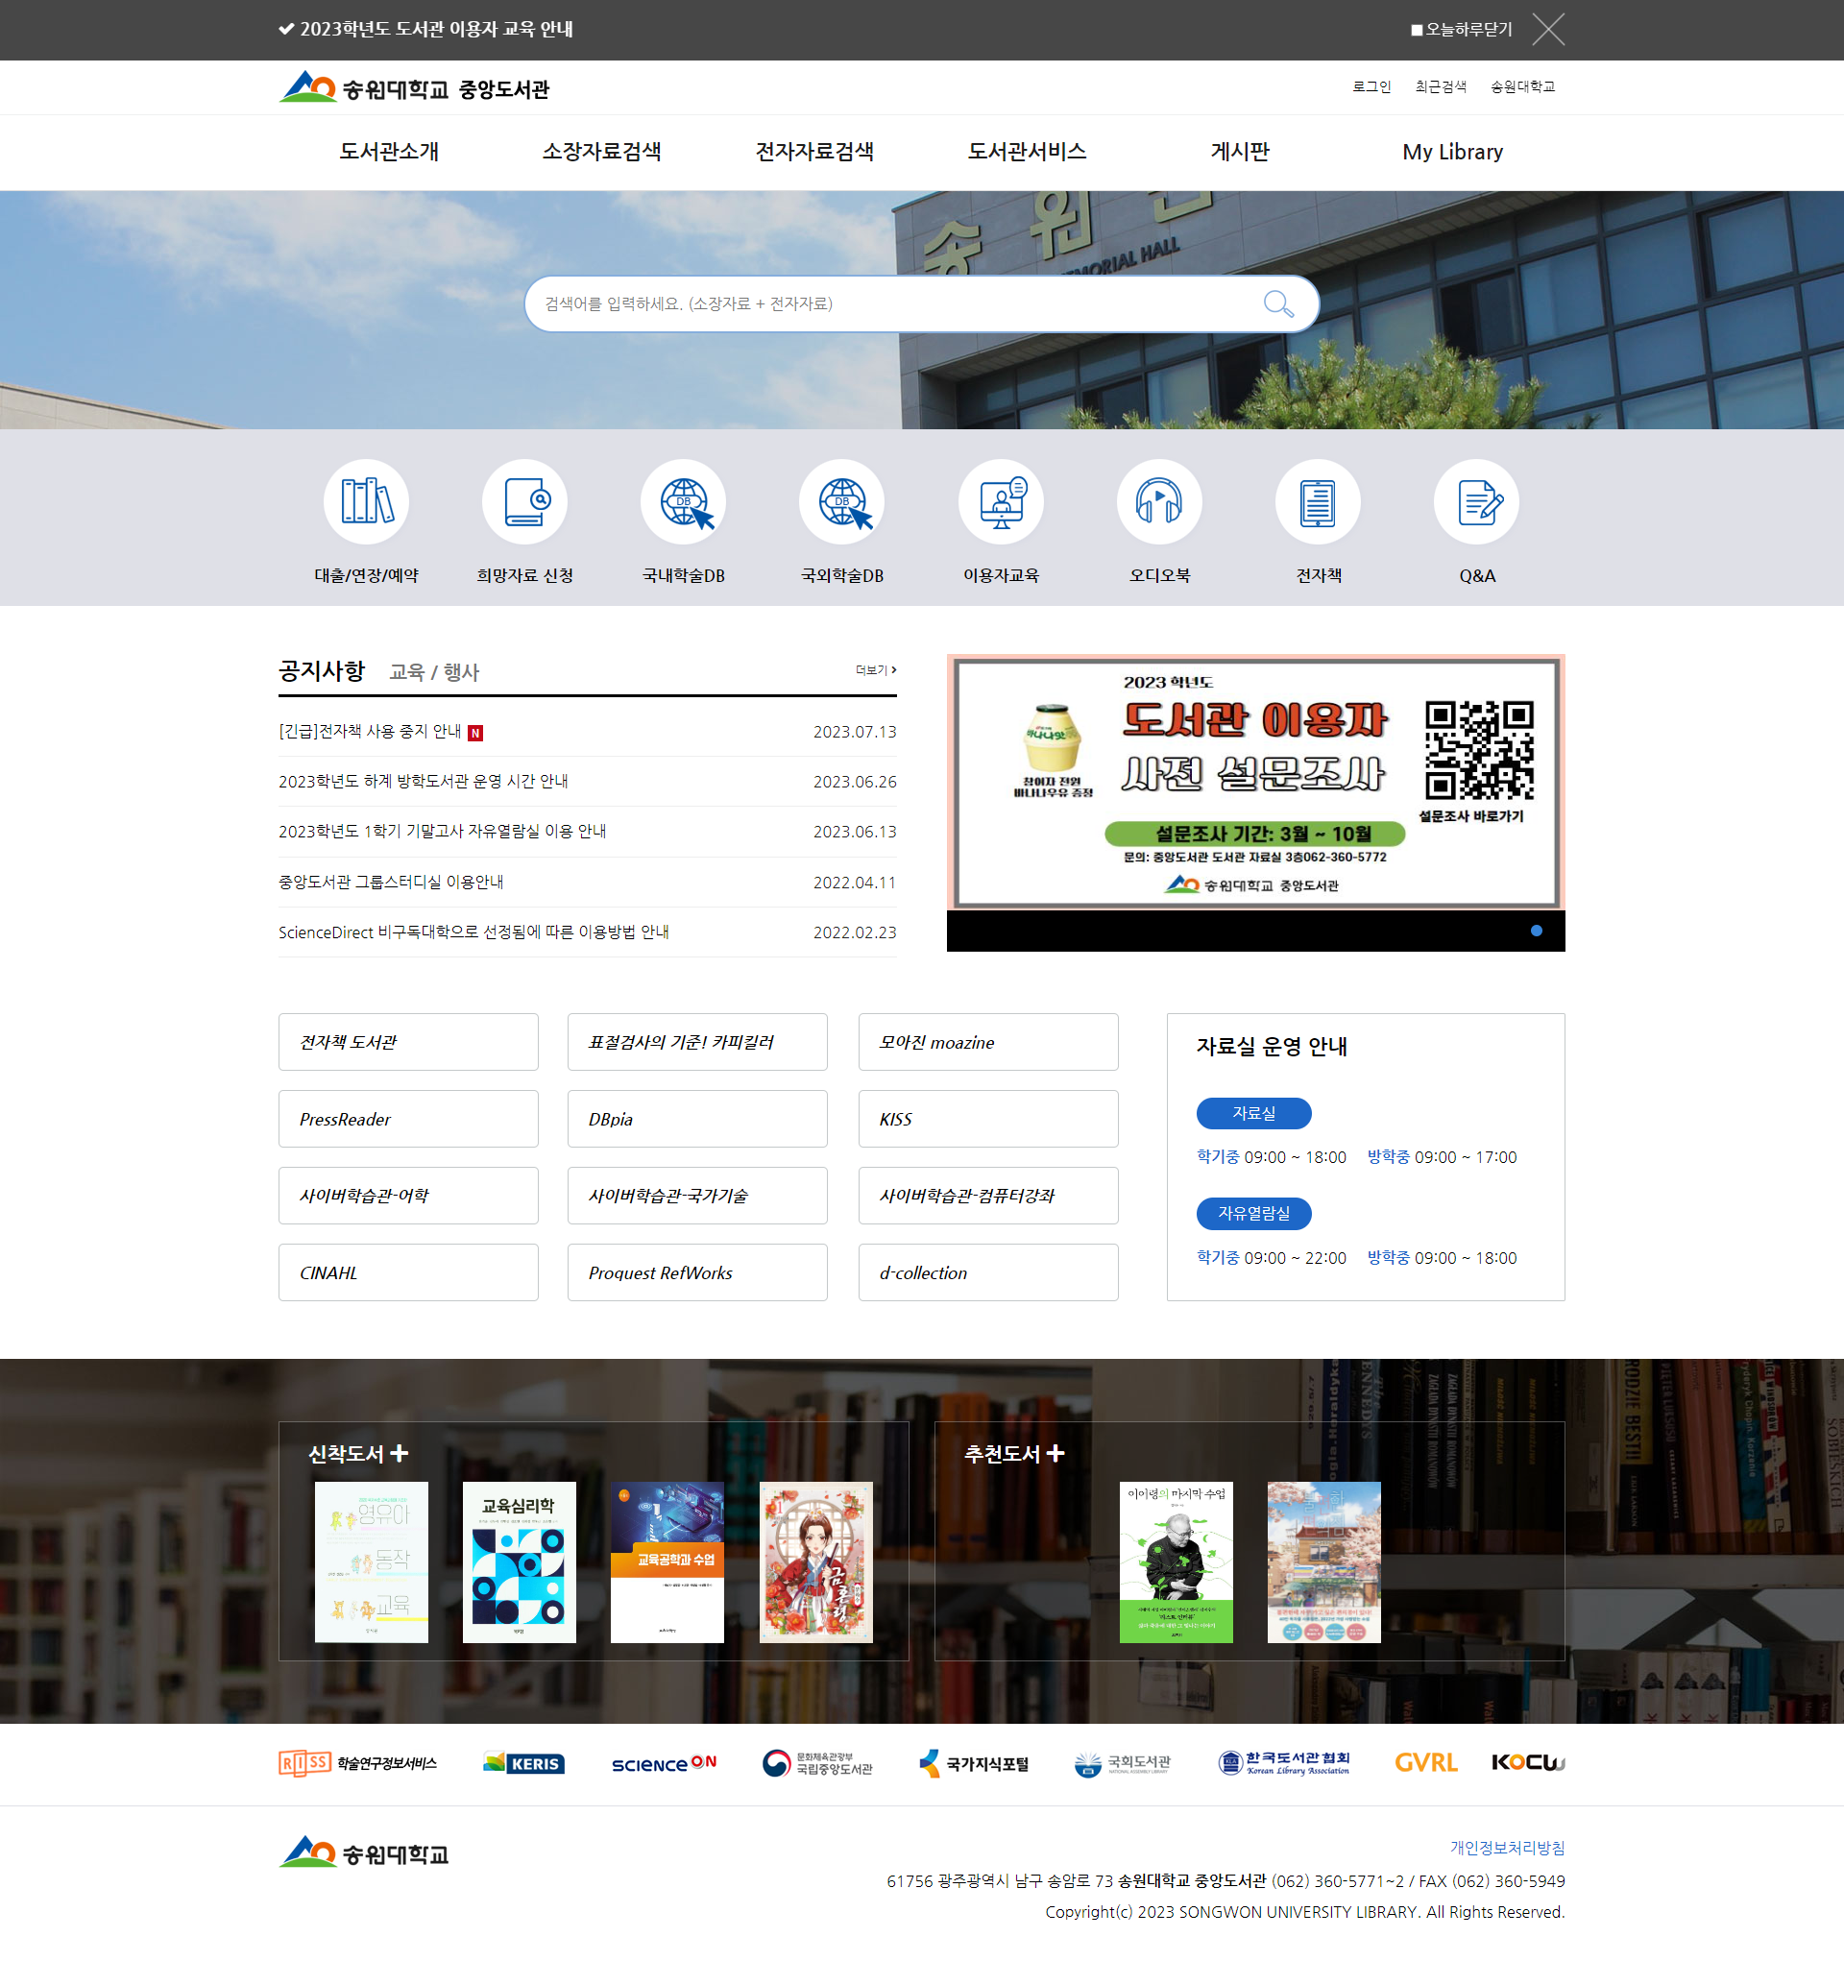Open the 대출/연장/예약 books icon

(x=366, y=501)
